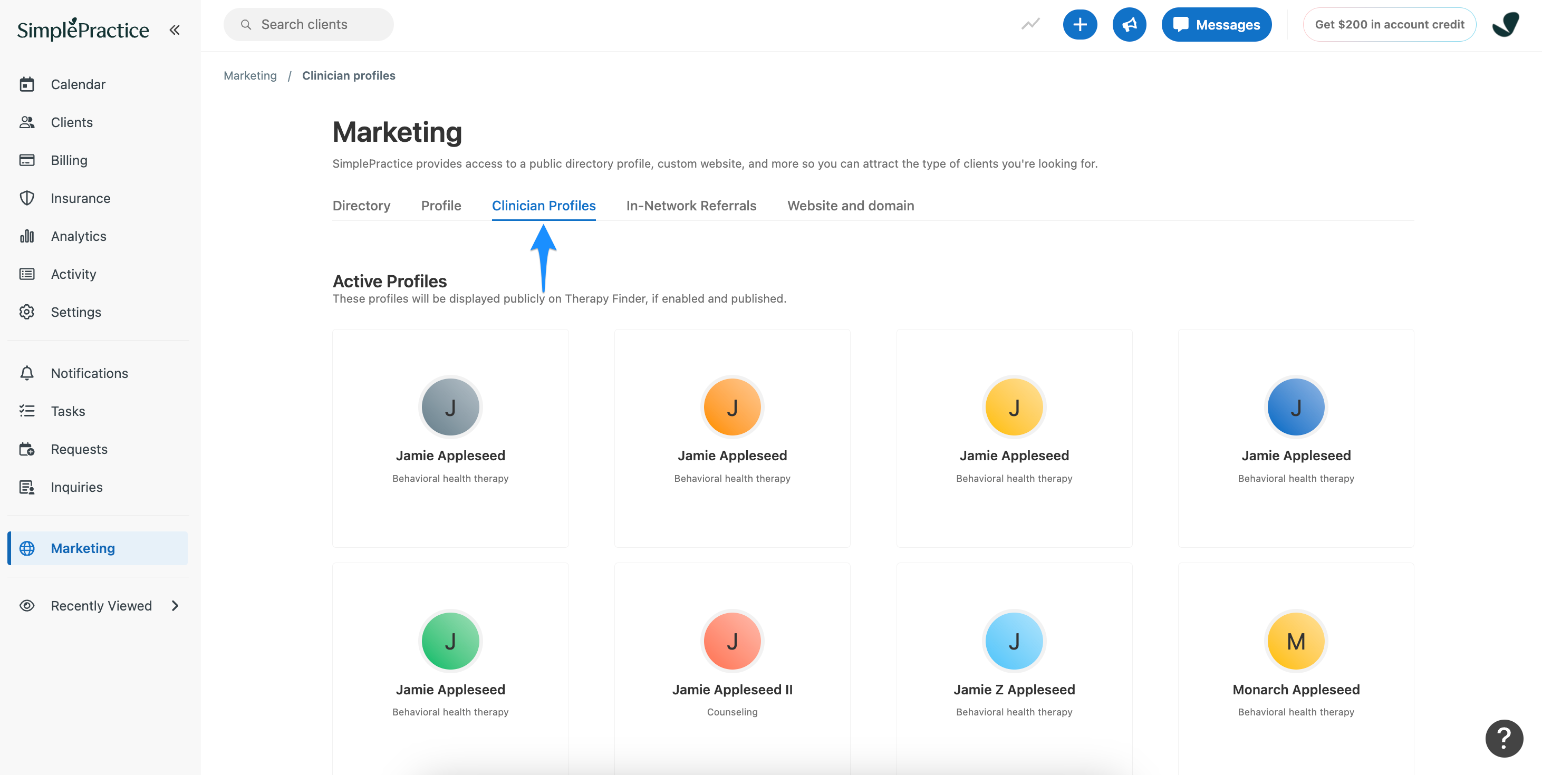Open the In-Network Referrals tab
Screen dimensions: 1542x775
coord(691,205)
